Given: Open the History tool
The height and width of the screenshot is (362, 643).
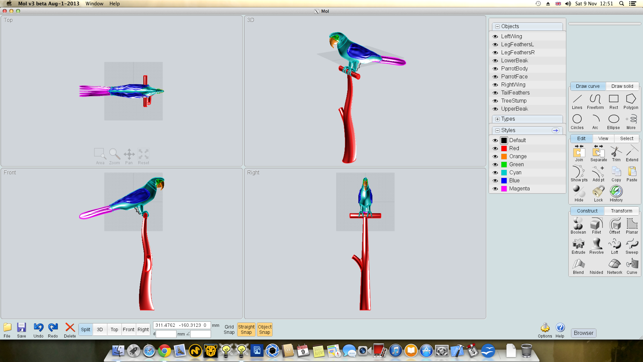Looking at the screenshot, I should pos(616,194).
